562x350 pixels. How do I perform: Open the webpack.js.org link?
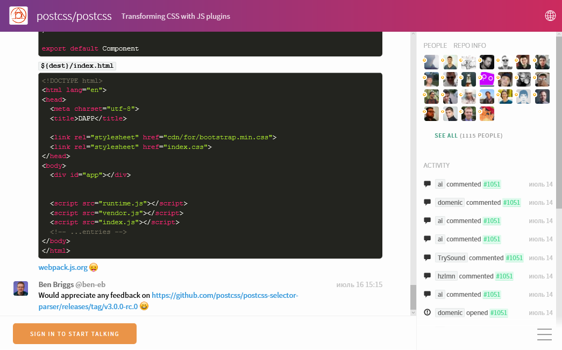63,267
